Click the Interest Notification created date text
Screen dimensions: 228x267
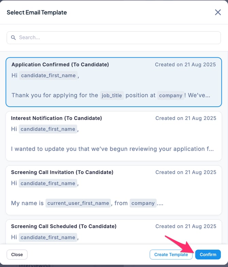click(186, 118)
